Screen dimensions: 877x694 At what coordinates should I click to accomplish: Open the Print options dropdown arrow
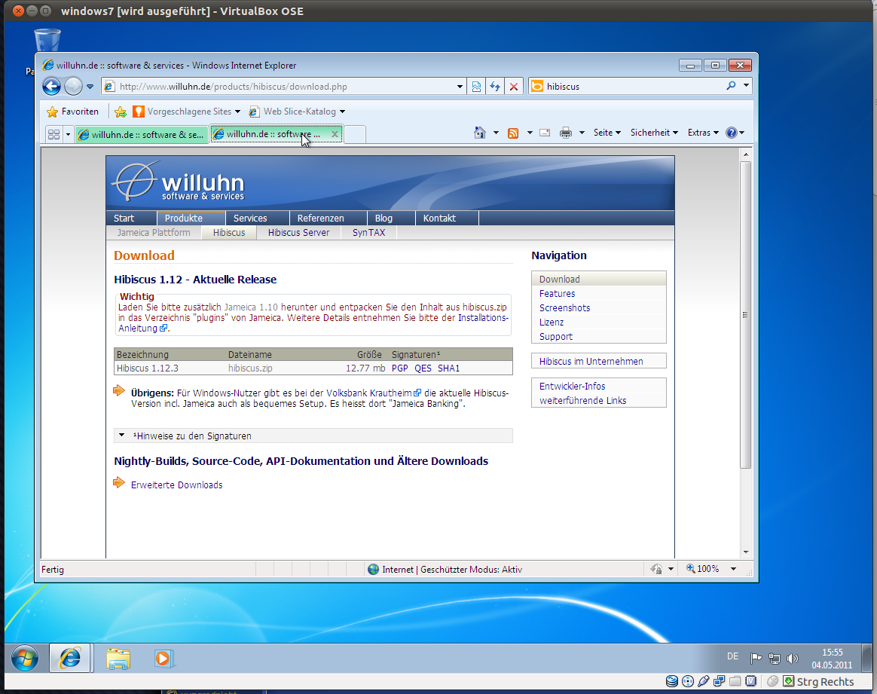point(582,133)
